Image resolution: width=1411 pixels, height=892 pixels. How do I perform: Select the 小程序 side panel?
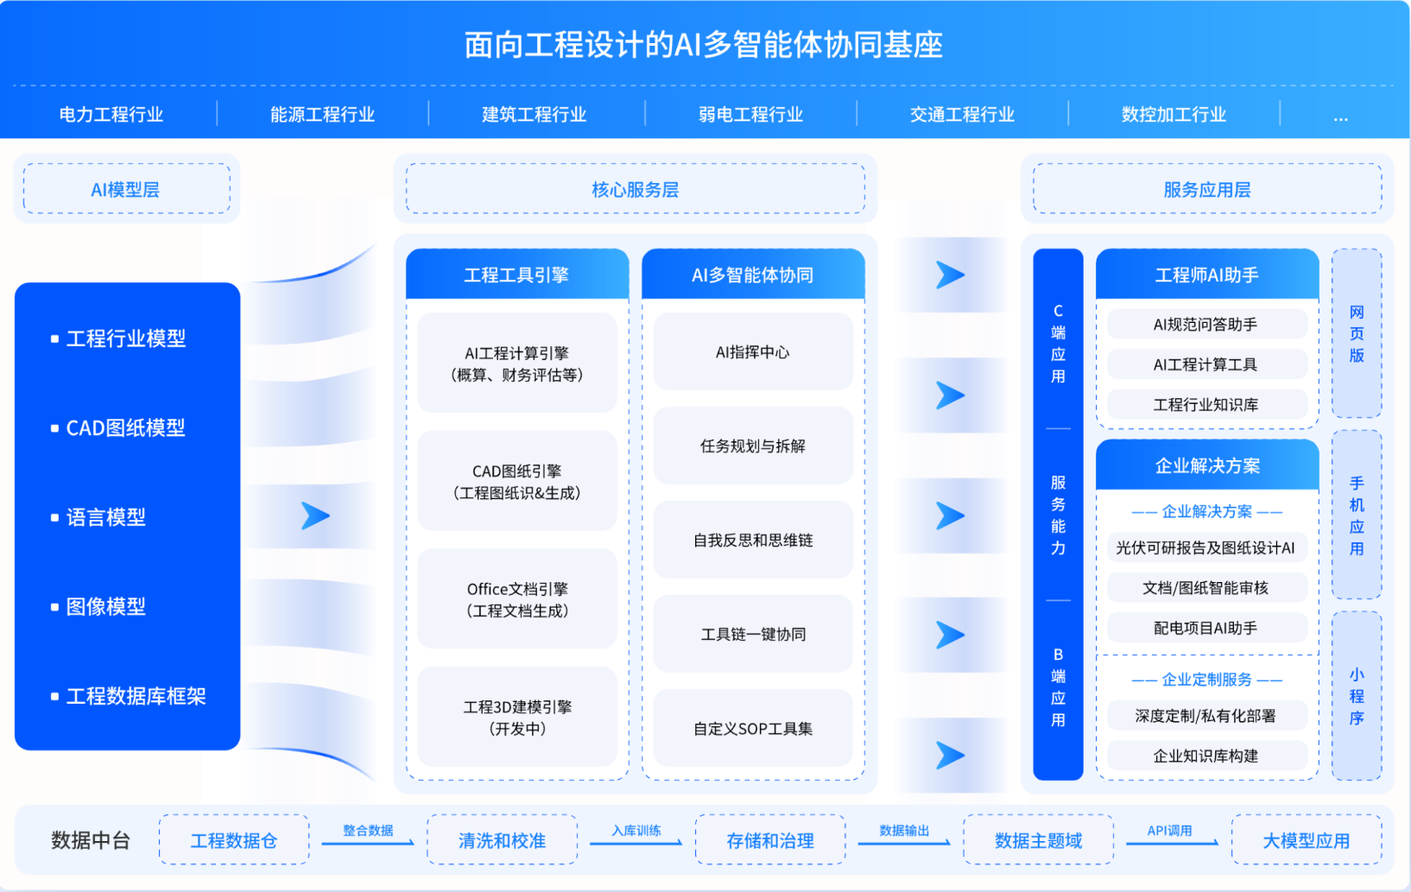click(1357, 696)
